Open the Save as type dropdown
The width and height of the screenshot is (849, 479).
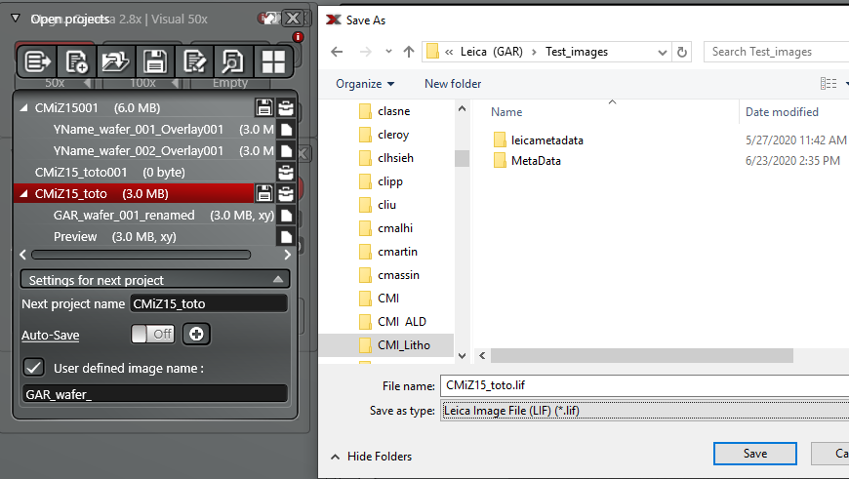tap(644, 411)
